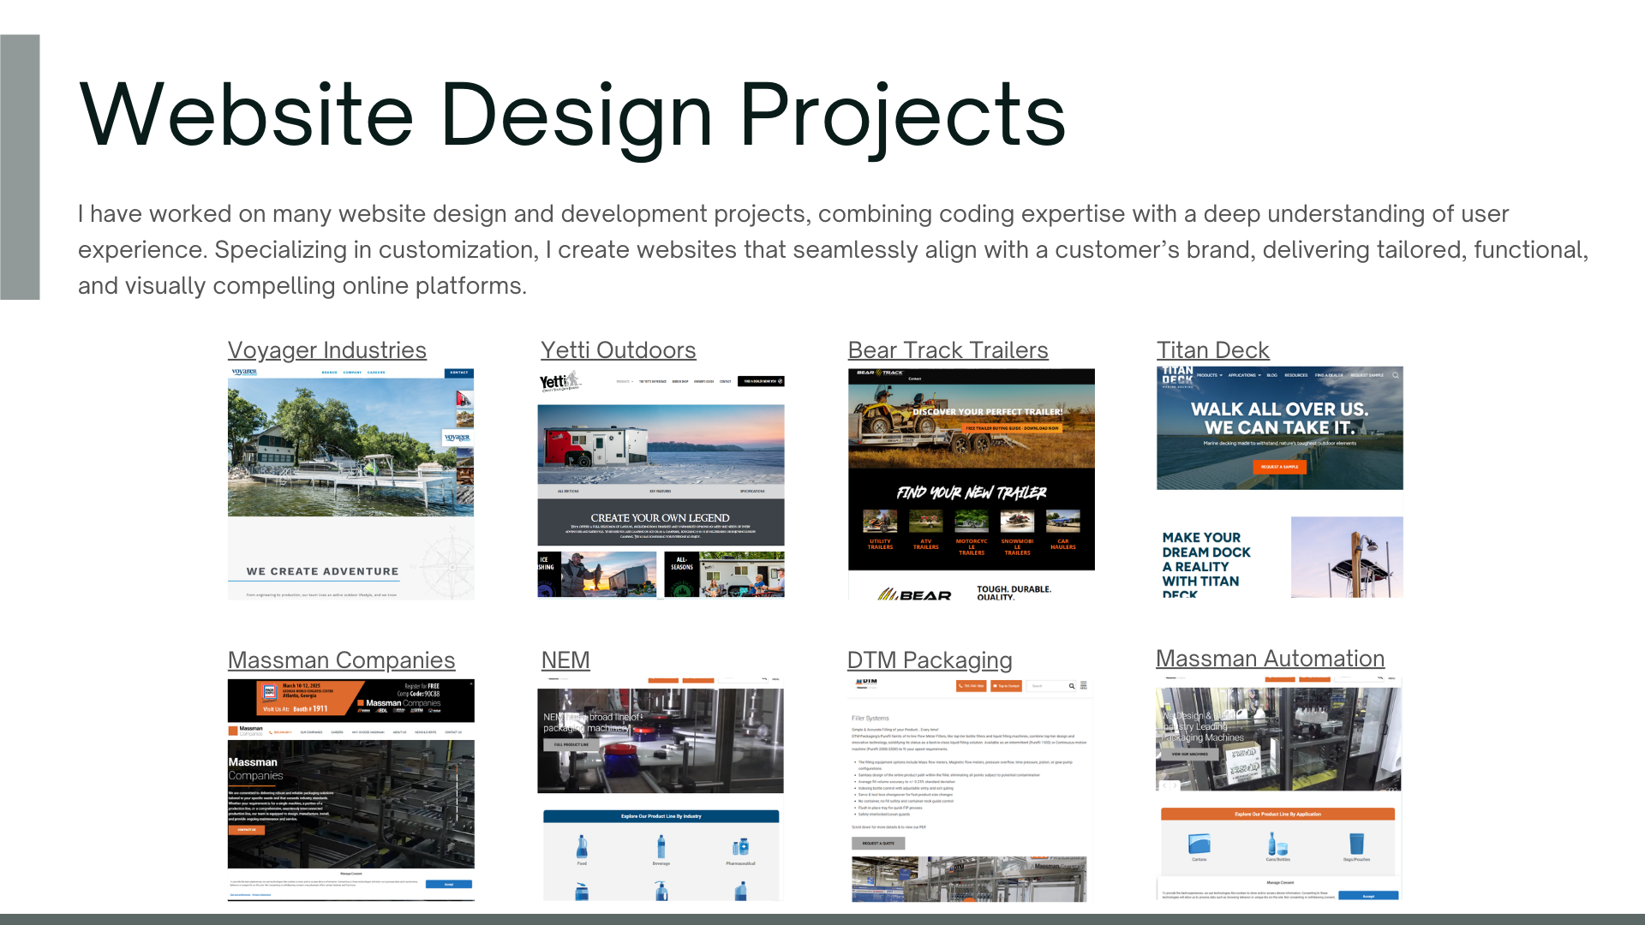Click Beverage bottle icon in NEM screenshot
This screenshot has width=1645, height=925.
click(661, 847)
